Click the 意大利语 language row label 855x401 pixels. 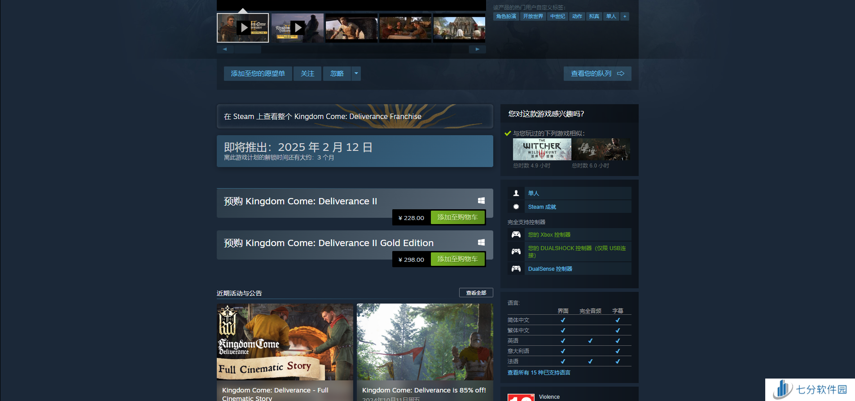(518, 351)
